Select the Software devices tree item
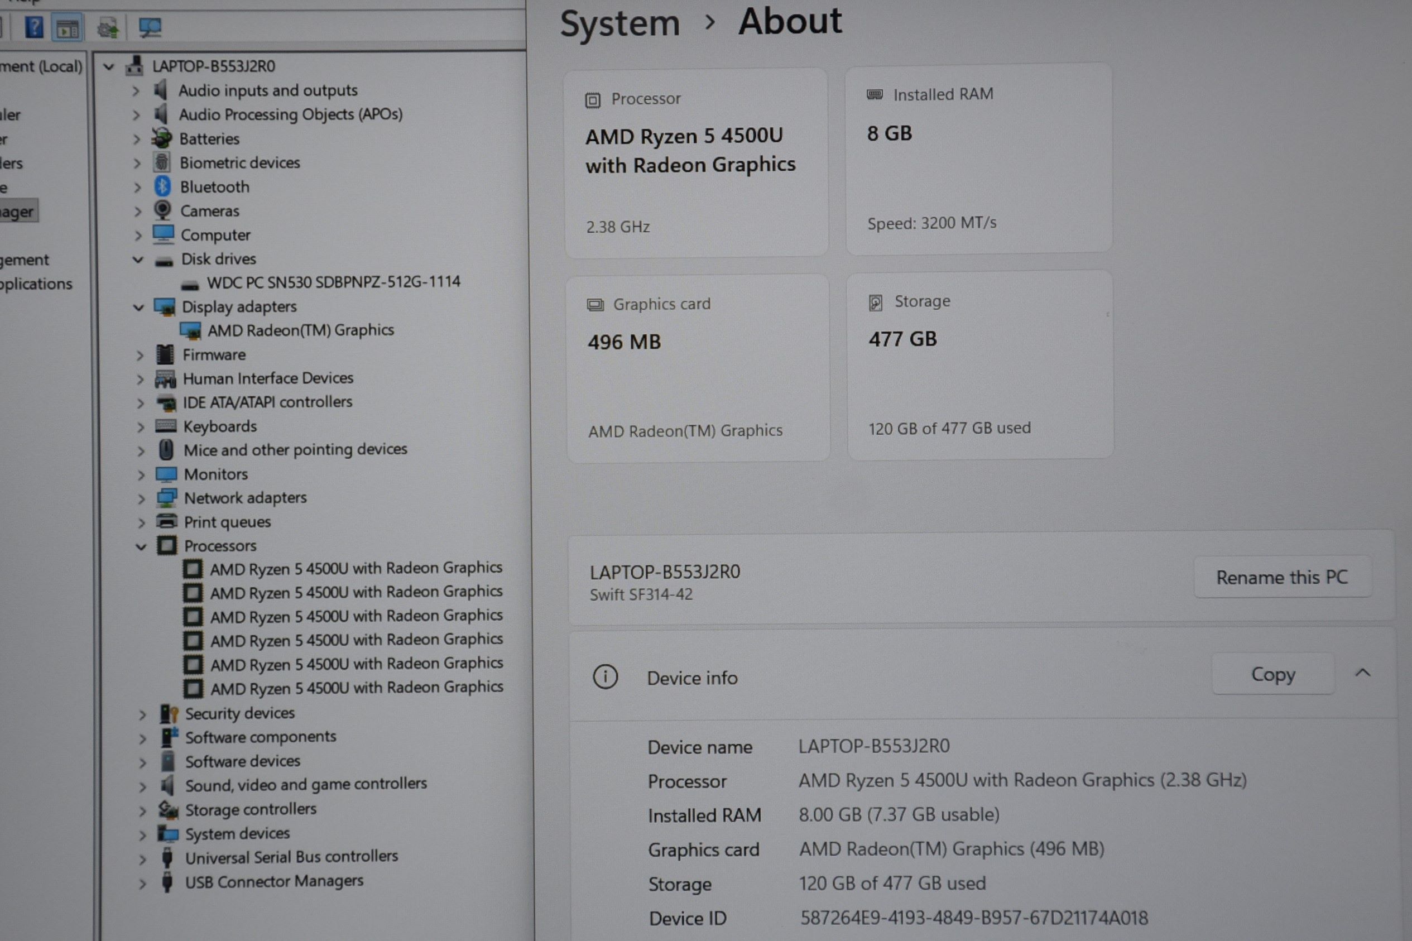The height and width of the screenshot is (941, 1412). coord(242,761)
